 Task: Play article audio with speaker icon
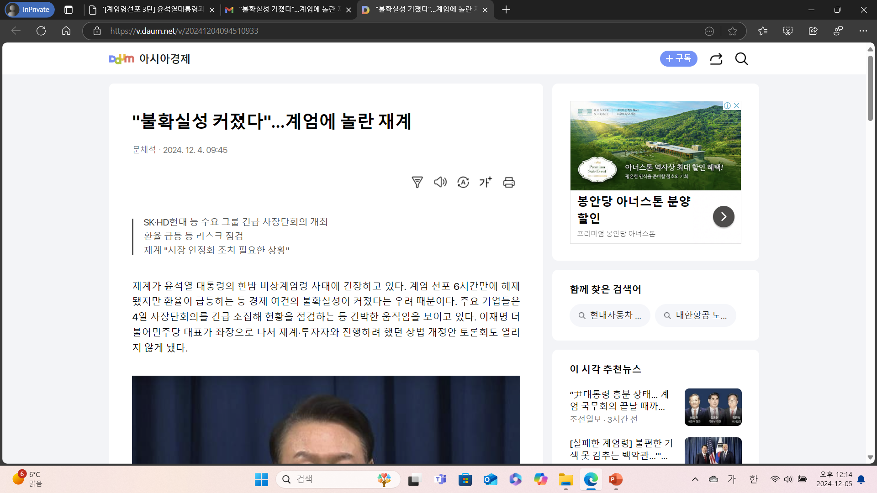(x=440, y=182)
